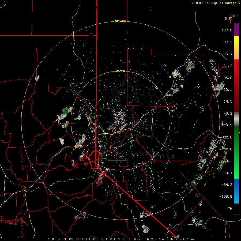Click the -47.6 velocity scale value
241x241 pixels.
coord(227,149)
